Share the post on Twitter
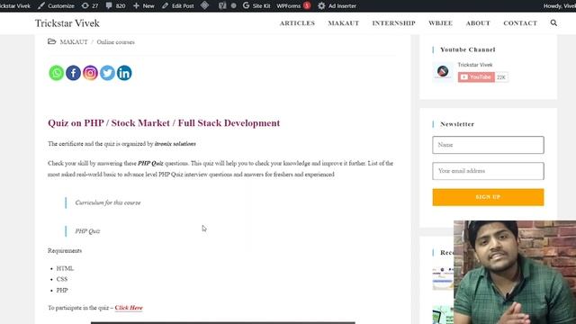576x324 pixels. click(107, 73)
